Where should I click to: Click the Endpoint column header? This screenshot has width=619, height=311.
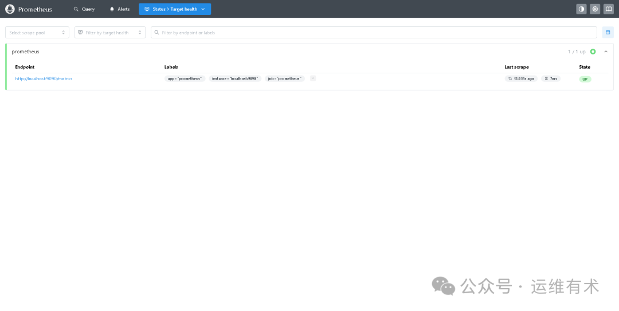[x=25, y=67]
